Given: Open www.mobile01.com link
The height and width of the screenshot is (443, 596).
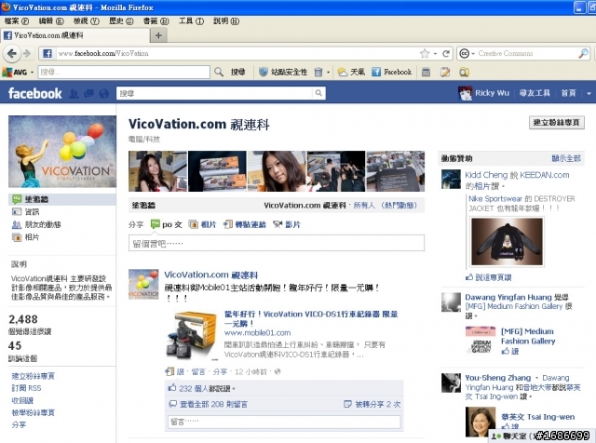Looking at the screenshot, I should pyautogui.click(x=257, y=333).
